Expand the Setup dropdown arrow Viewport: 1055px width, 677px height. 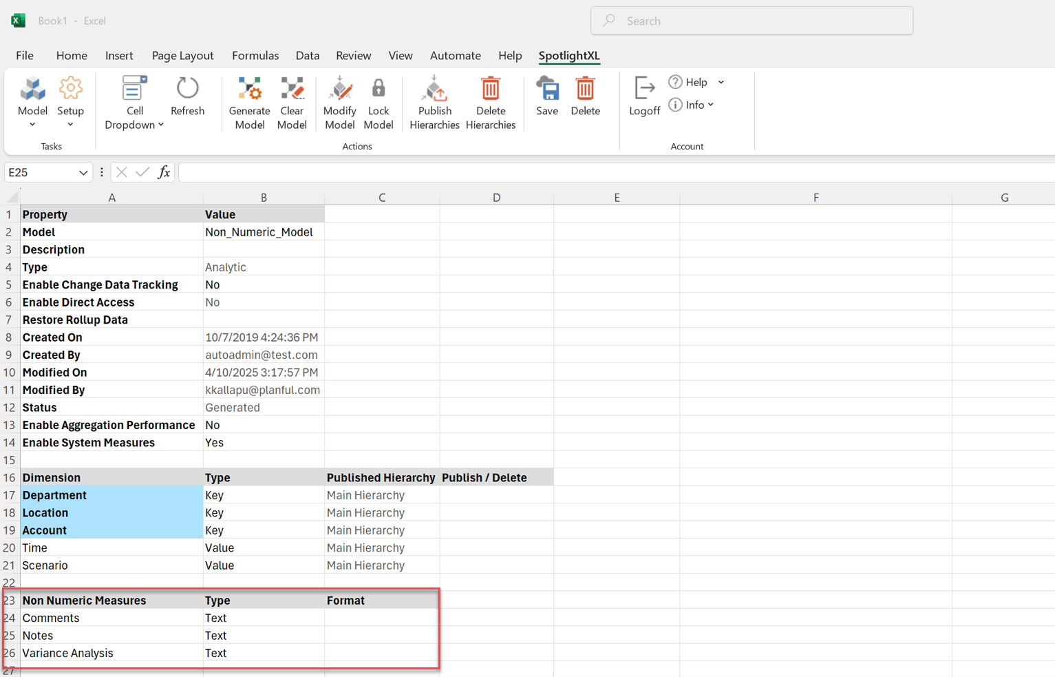pyautogui.click(x=70, y=125)
